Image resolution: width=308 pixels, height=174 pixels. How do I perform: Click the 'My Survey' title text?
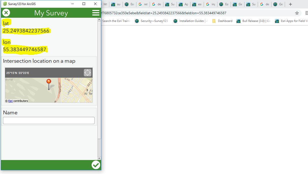tap(51, 13)
